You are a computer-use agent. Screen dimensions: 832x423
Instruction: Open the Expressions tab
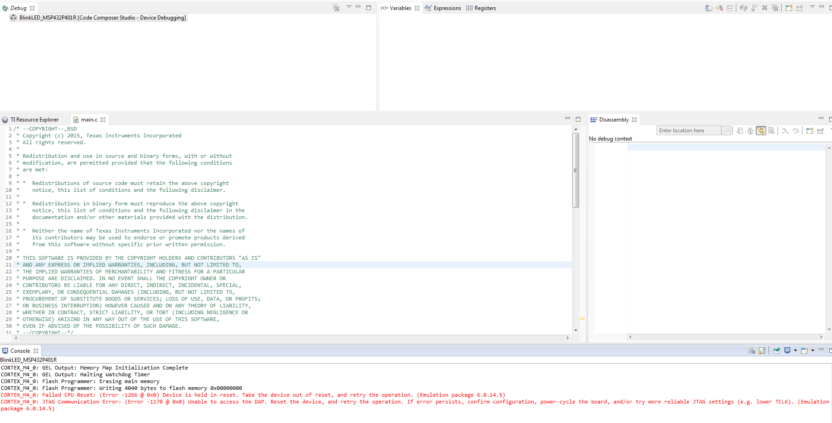443,8
